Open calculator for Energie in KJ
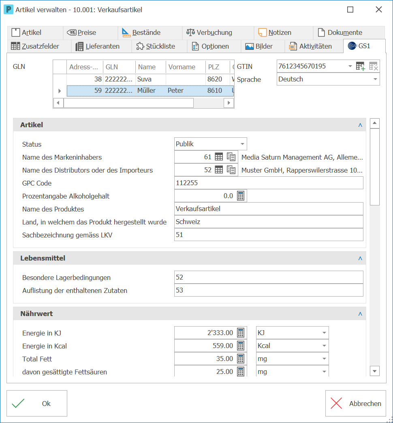Screen dimensions: 393x423 (241, 333)
